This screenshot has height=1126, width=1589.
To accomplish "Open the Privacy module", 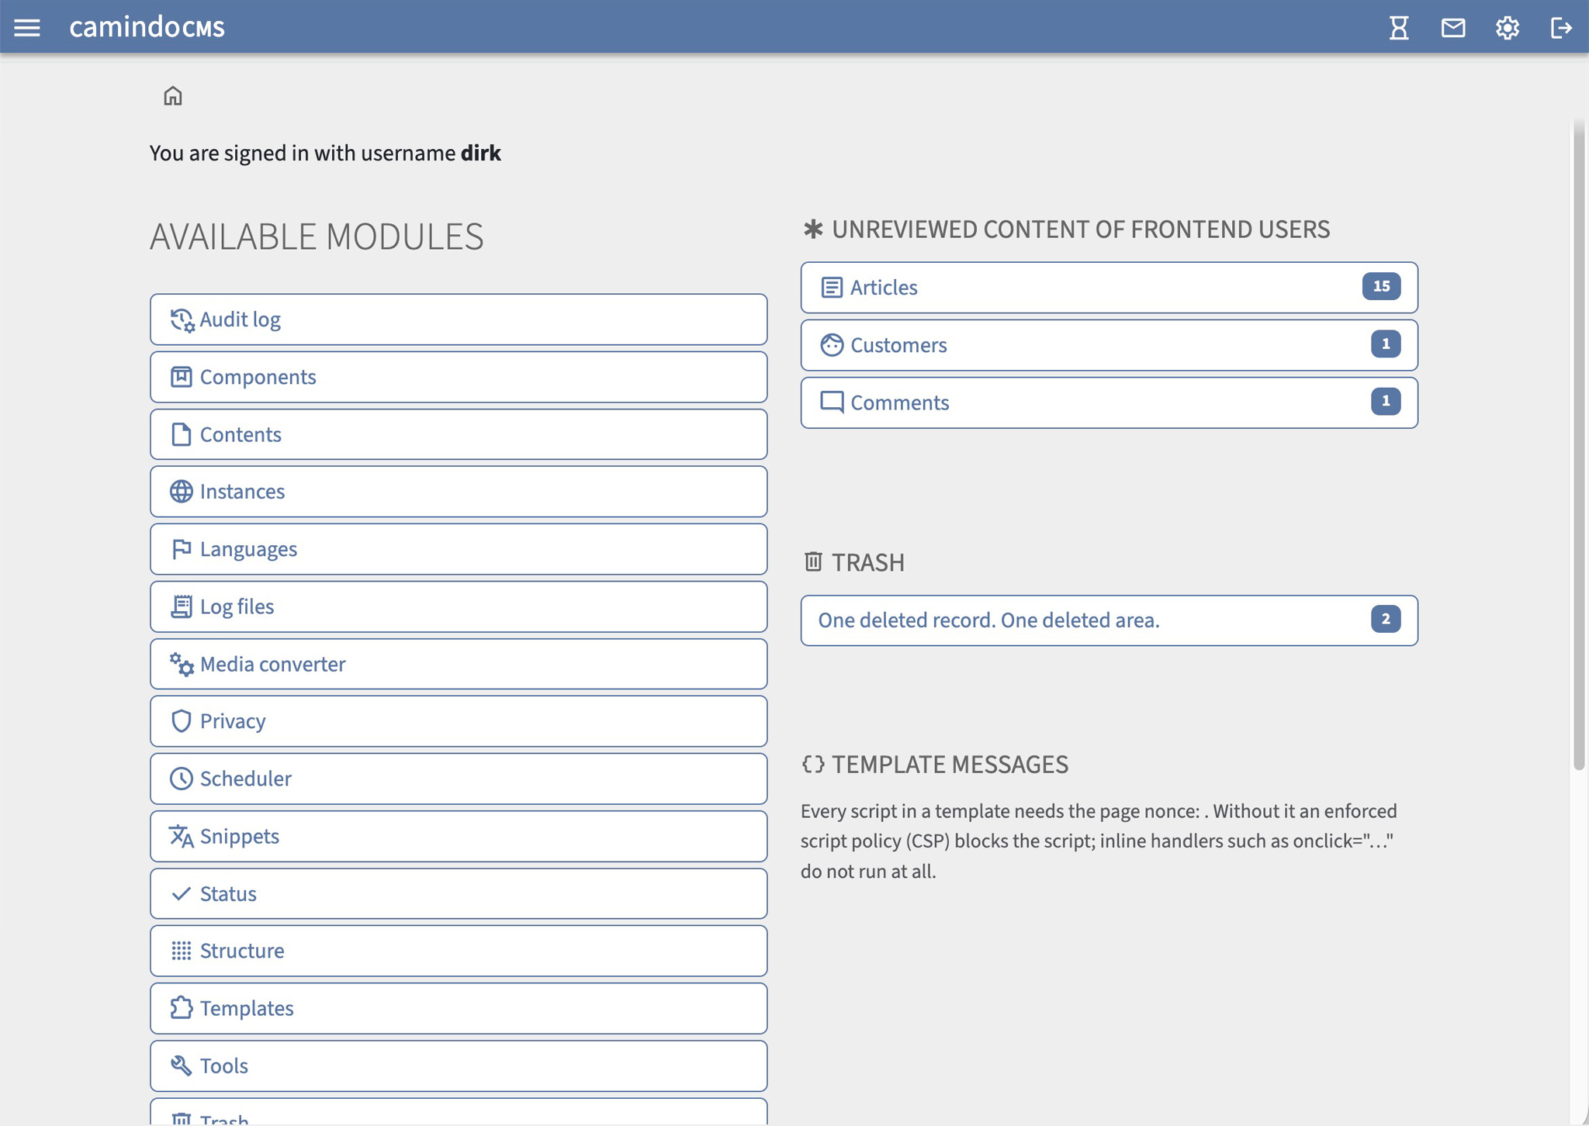I will [x=459, y=721].
